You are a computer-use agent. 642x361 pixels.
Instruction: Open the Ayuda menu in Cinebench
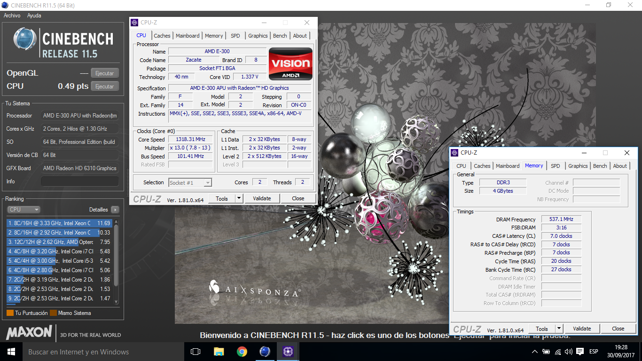coord(34,16)
